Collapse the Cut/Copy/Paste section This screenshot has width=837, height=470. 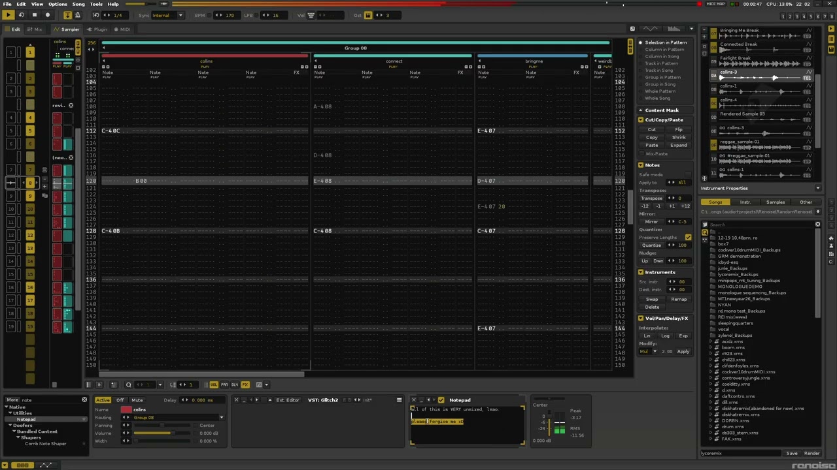coord(641,119)
